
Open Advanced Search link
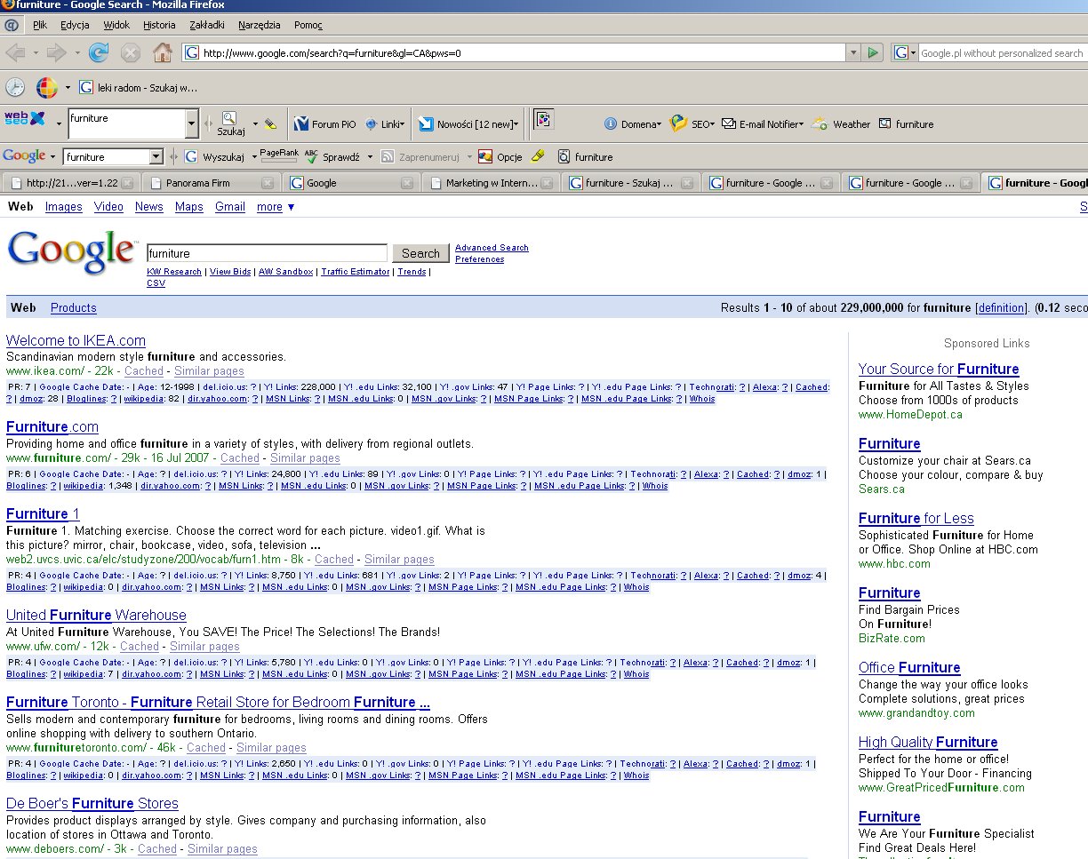click(492, 248)
